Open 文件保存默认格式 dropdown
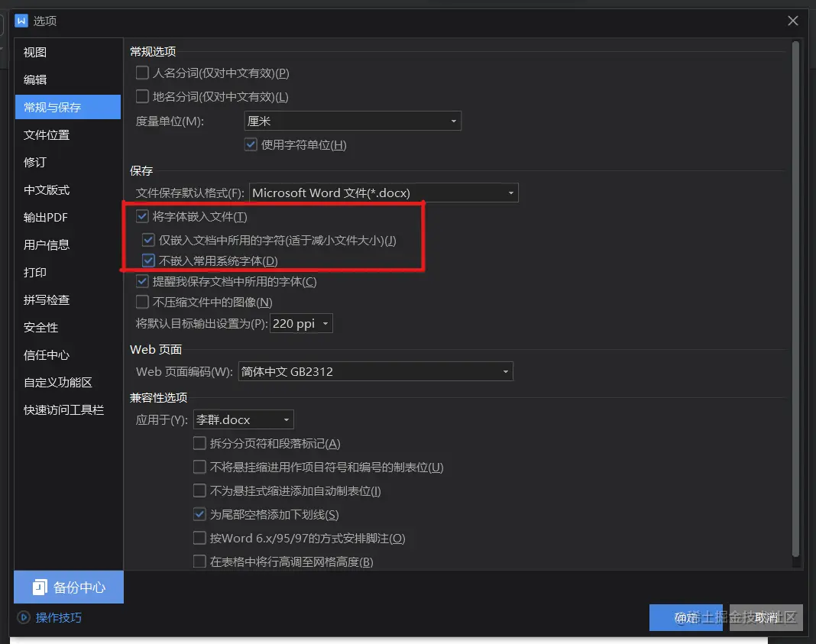The width and height of the screenshot is (816, 644). [384, 193]
